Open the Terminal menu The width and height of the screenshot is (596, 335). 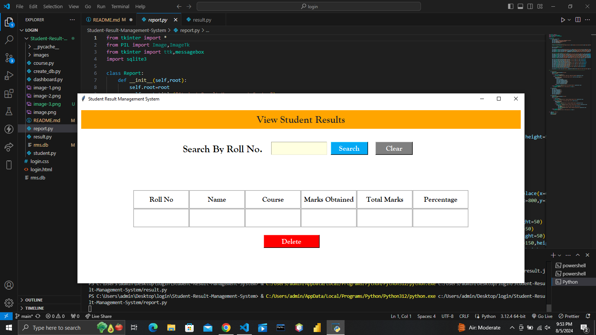coord(120,6)
